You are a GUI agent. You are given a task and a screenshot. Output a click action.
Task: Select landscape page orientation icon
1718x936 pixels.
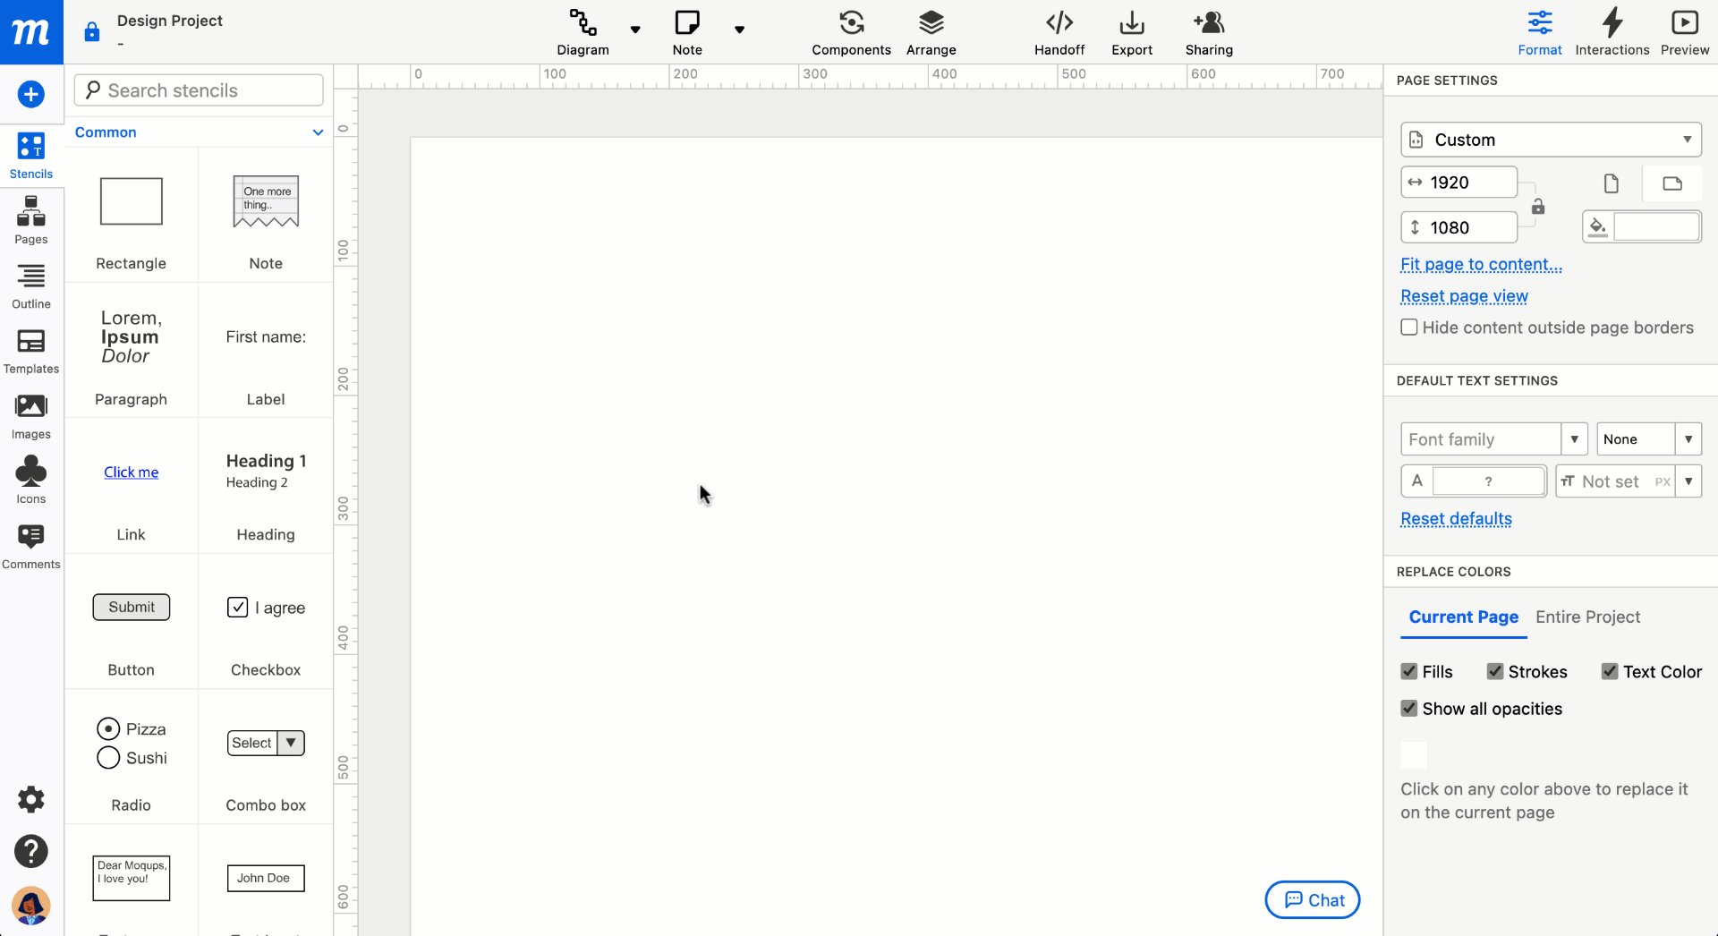click(1671, 183)
